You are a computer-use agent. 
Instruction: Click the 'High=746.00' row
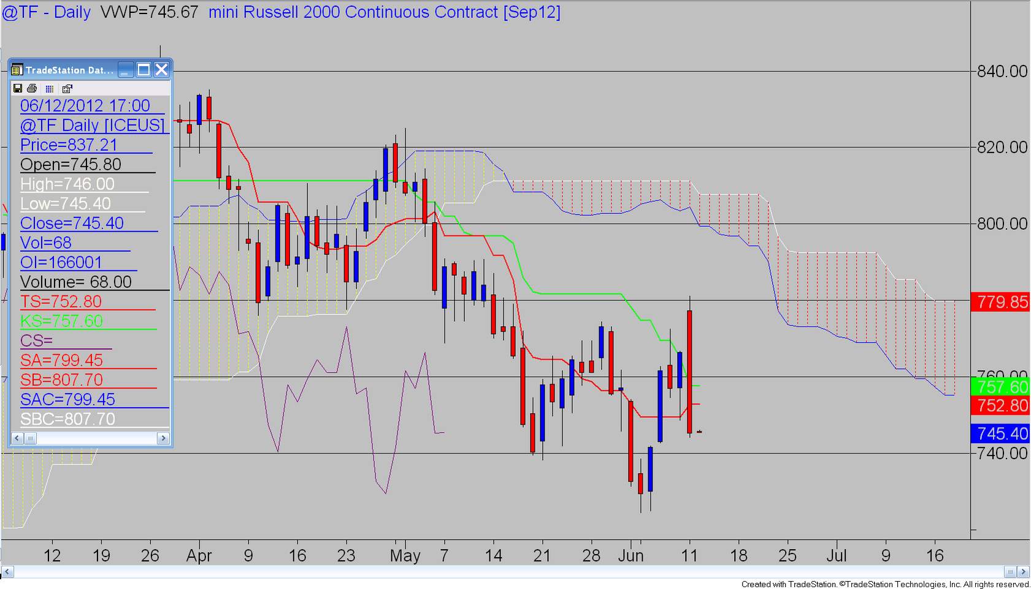pos(67,184)
